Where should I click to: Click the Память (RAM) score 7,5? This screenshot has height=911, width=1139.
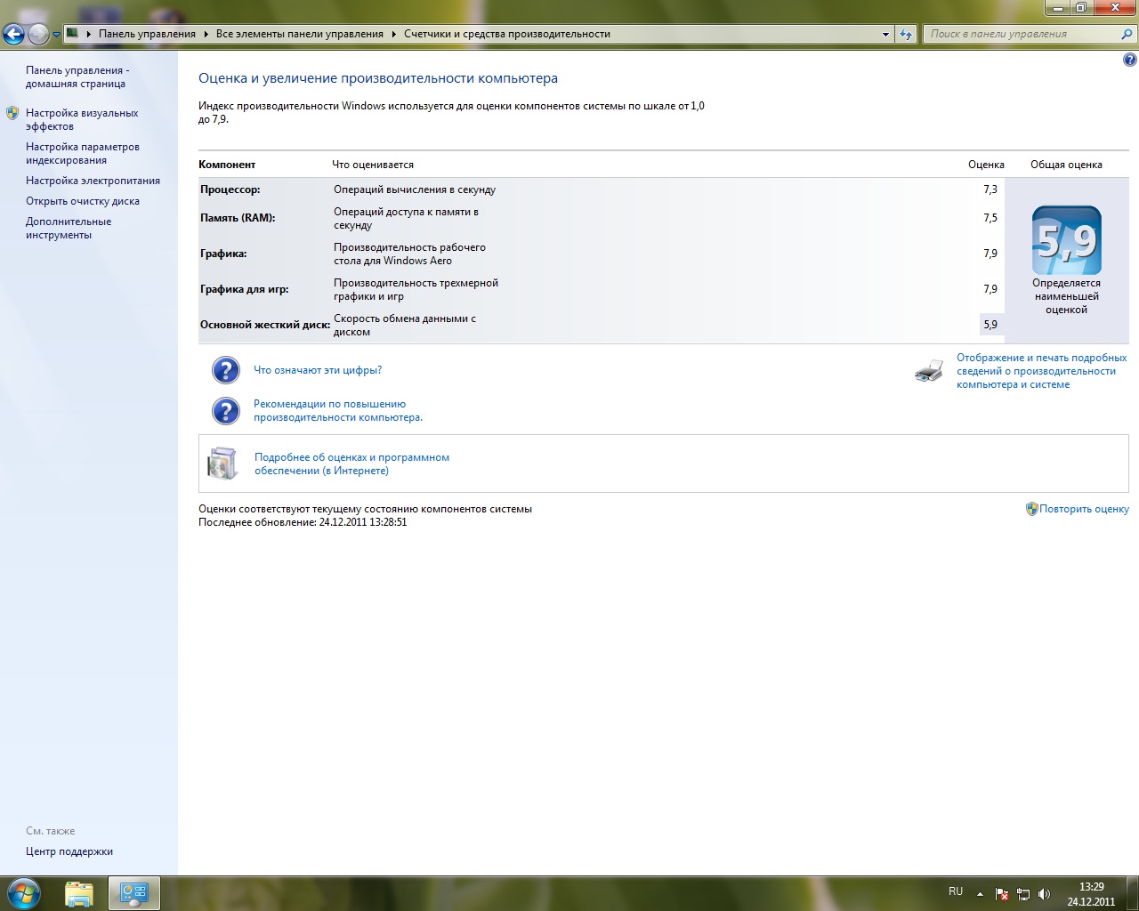click(990, 218)
